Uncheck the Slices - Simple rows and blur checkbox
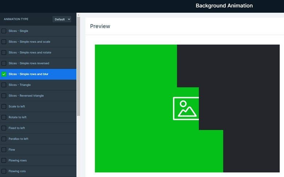The width and height of the screenshot is (284, 177). tap(4, 74)
